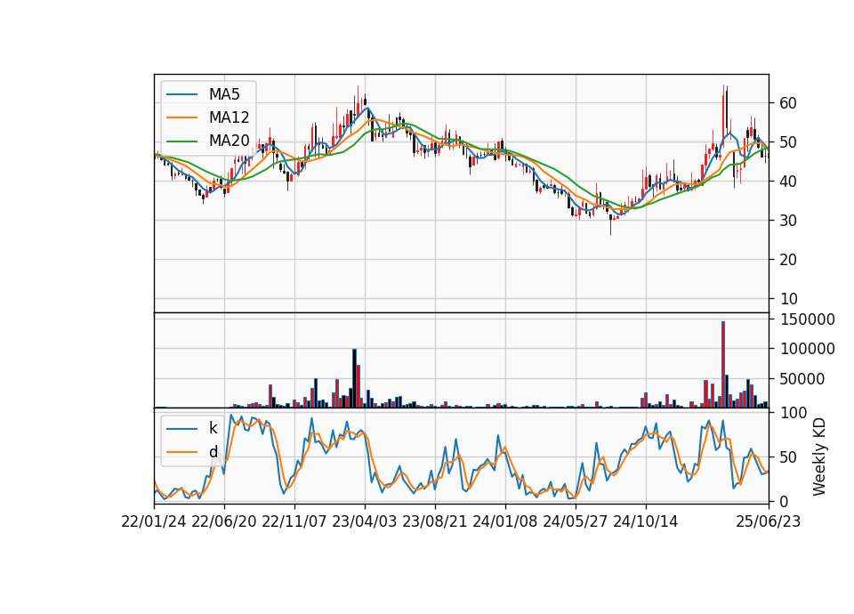854x614 pixels.
Task: Click the price axis label 20
Action: [788, 260]
